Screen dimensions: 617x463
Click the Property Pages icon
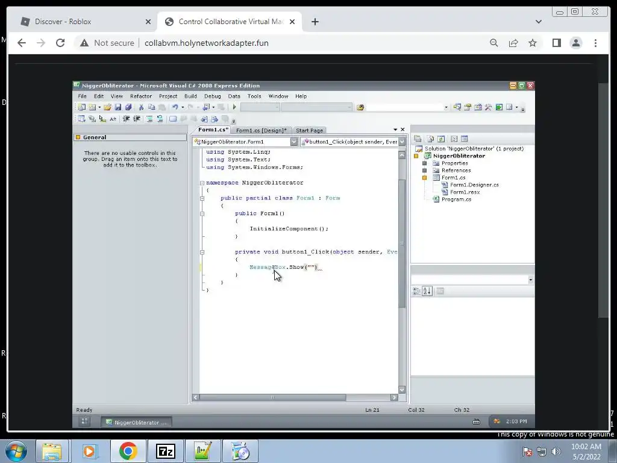pos(440,291)
